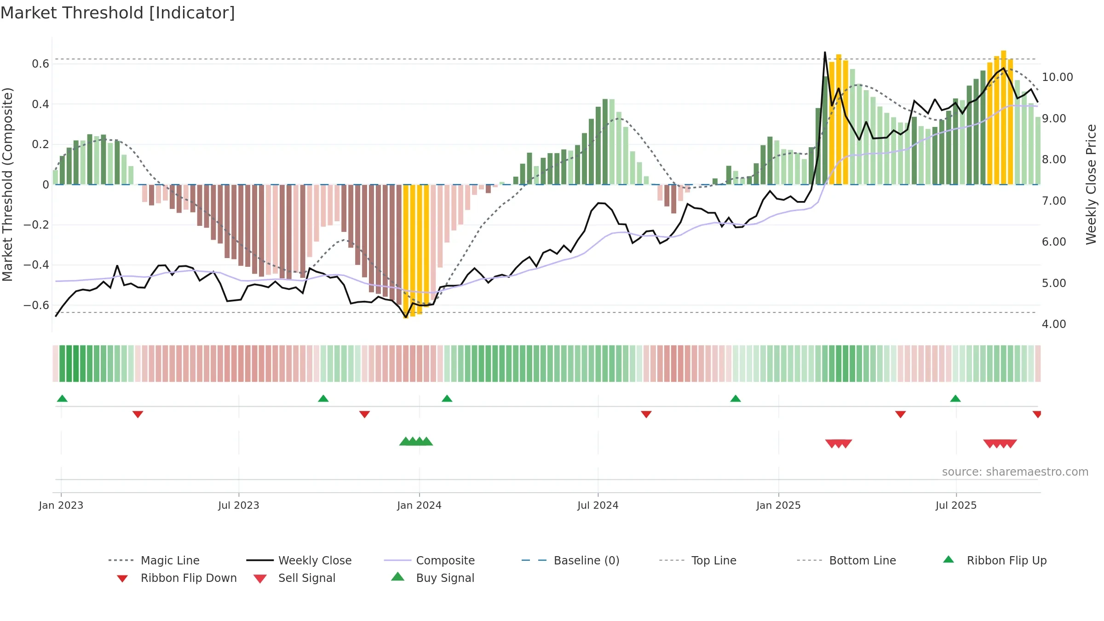The image size is (1104, 621).
Task: Click the −0.2 left axis tick label
Action: point(36,225)
